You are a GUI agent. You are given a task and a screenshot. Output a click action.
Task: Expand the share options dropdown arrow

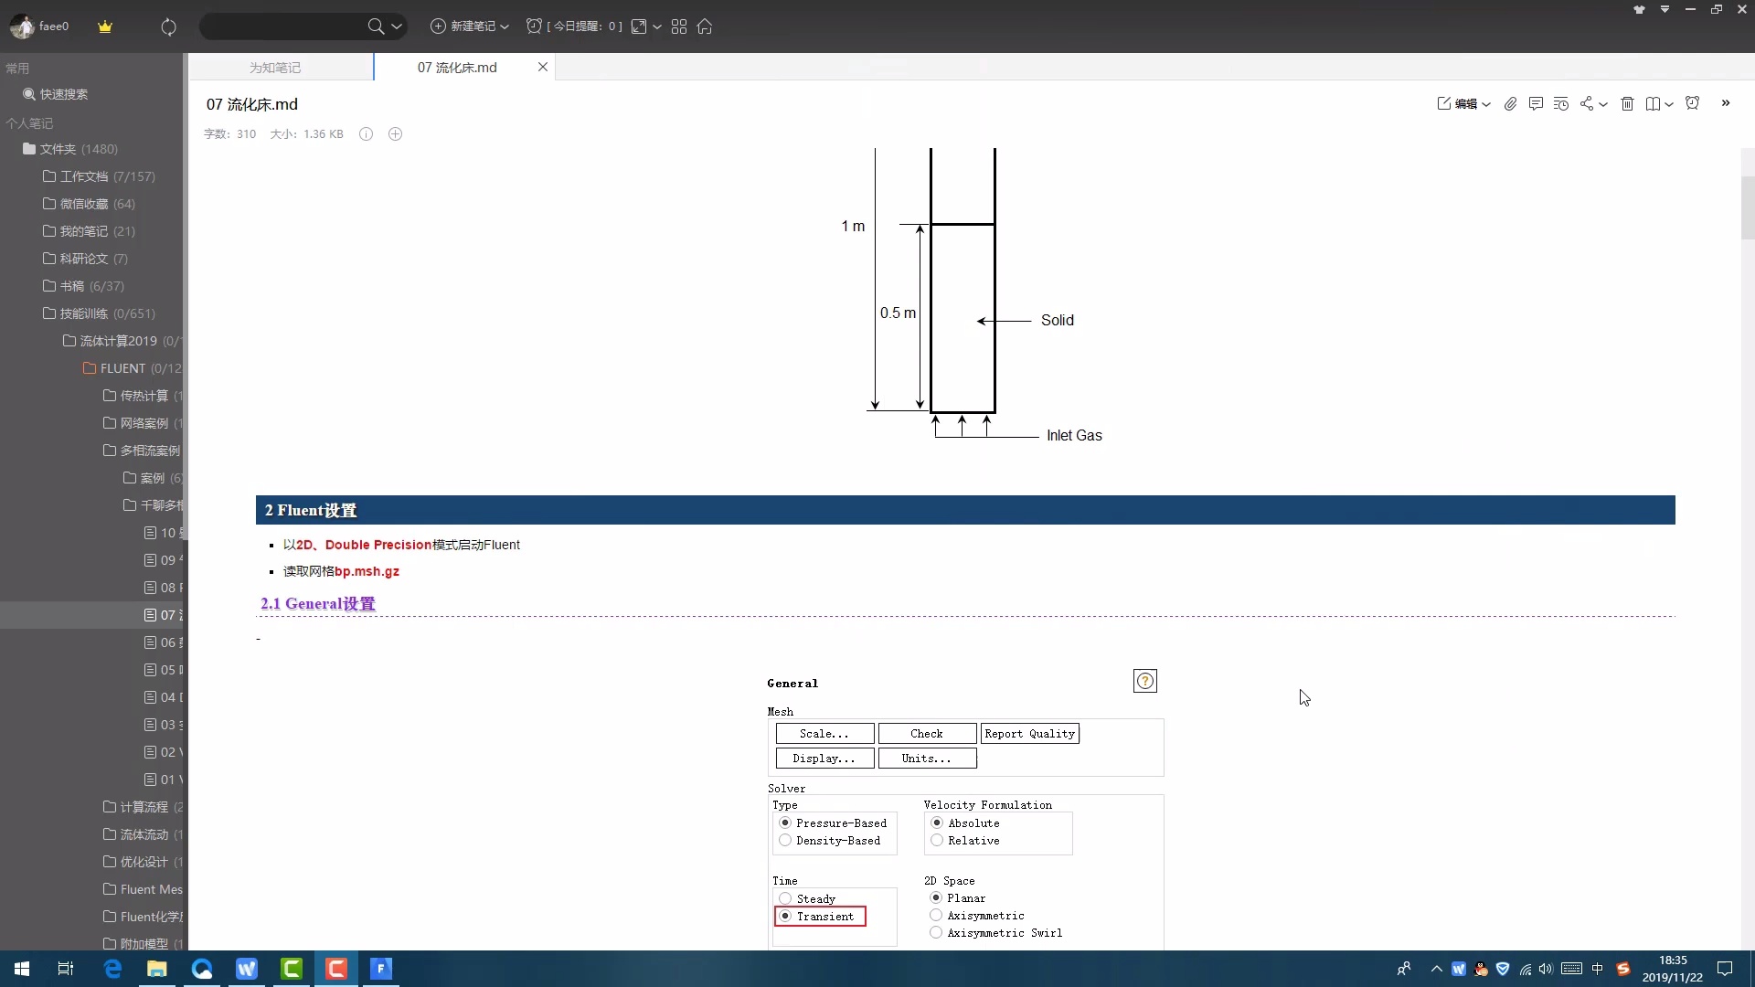tap(1603, 105)
